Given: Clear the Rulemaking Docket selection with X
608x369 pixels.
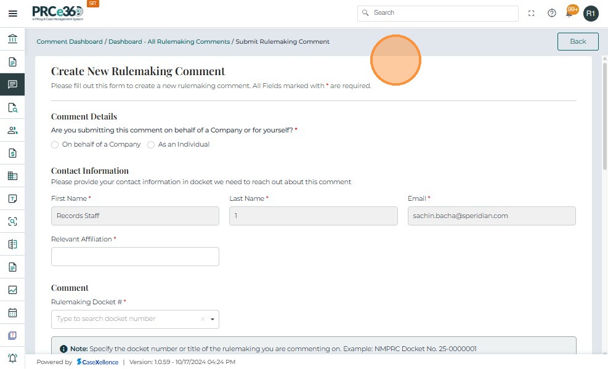Looking at the screenshot, I should pos(202,319).
